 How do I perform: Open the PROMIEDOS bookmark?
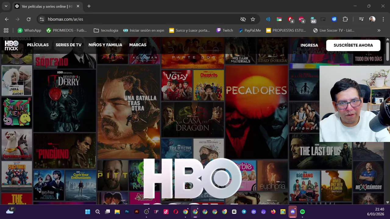coord(66,30)
